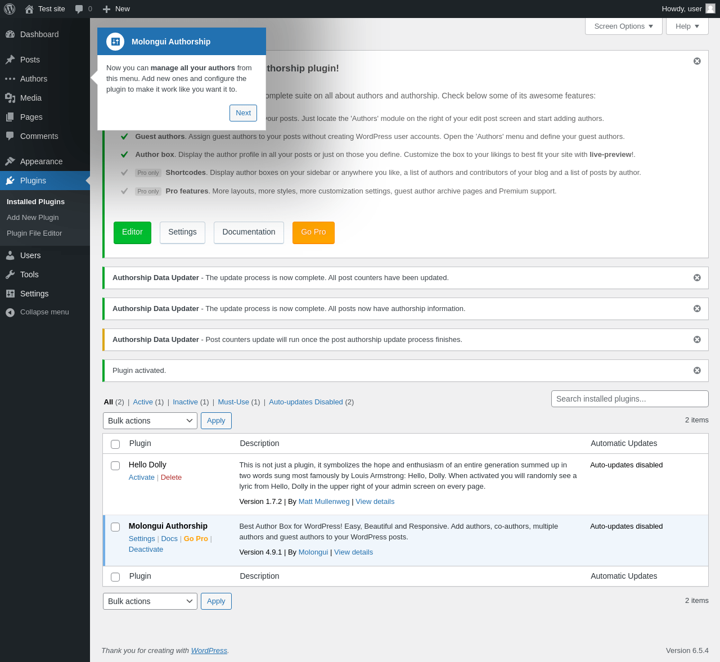Click the WordPress logo icon
This screenshot has width=720, height=662.
click(x=10, y=9)
